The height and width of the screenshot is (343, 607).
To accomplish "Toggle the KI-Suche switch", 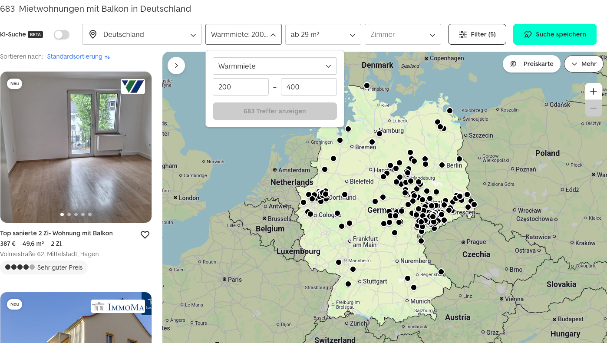I will (x=62, y=35).
